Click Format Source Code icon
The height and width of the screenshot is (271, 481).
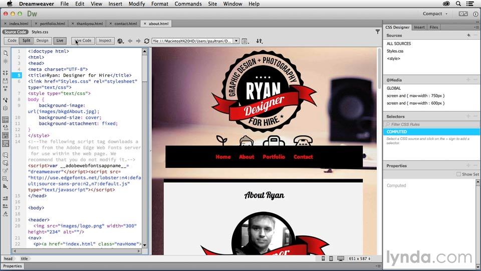click(6, 214)
